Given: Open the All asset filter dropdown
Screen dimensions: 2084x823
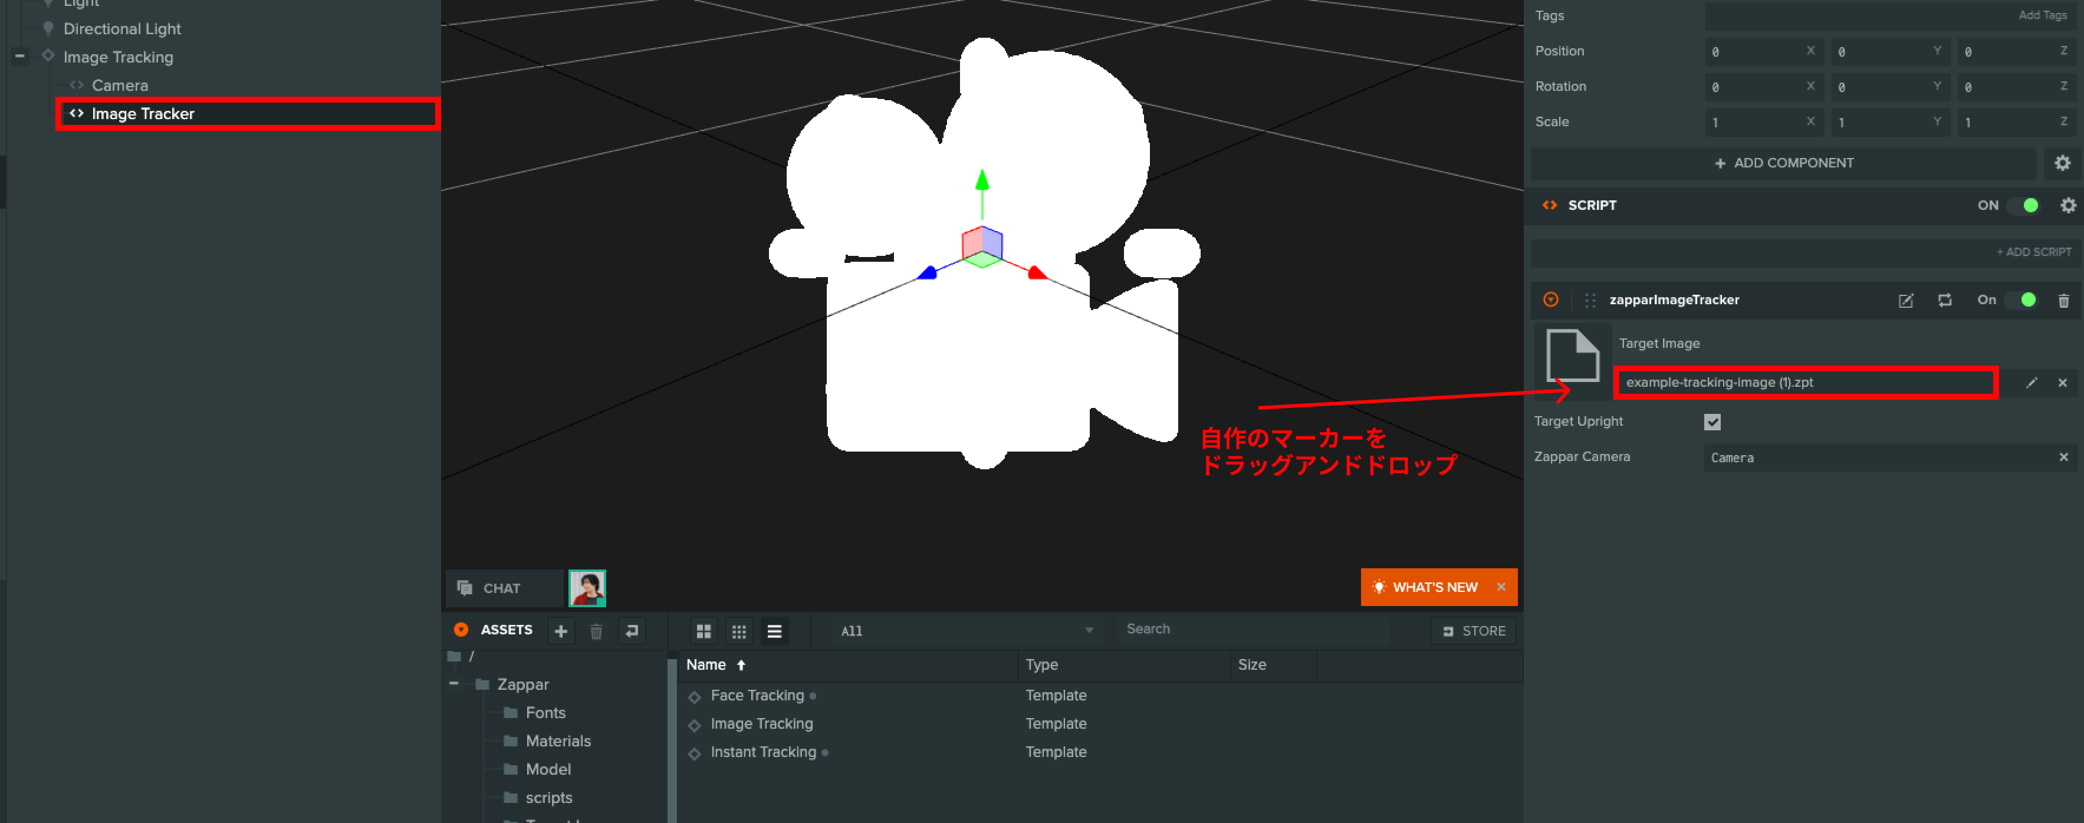Looking at the screenshot, I should (x=966, y=631).
